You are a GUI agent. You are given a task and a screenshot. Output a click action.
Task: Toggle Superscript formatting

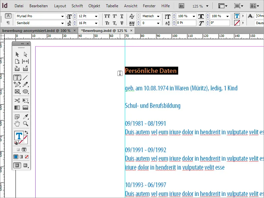pyautogui.click(x=115, y=16)
